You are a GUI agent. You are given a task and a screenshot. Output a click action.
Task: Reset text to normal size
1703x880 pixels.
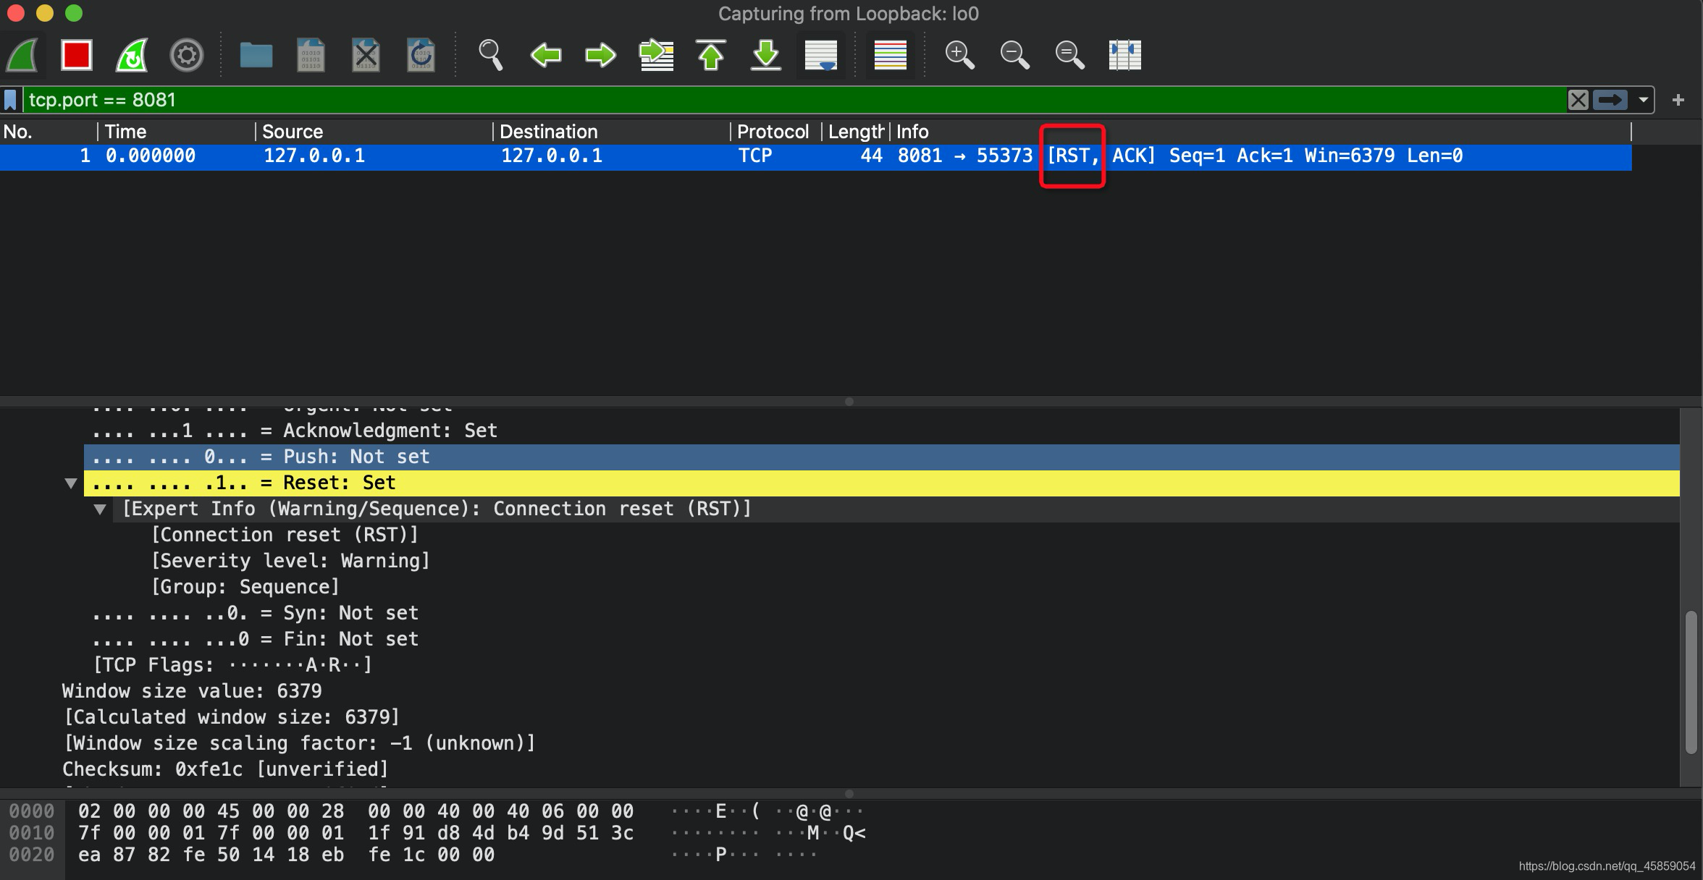click(1070, 55)
